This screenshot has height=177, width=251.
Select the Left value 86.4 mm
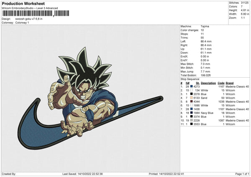[206, 41]
